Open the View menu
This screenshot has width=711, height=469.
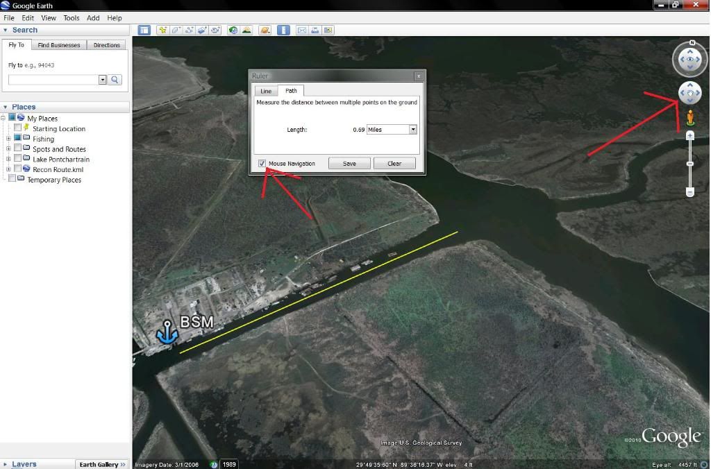pos(49,18)
